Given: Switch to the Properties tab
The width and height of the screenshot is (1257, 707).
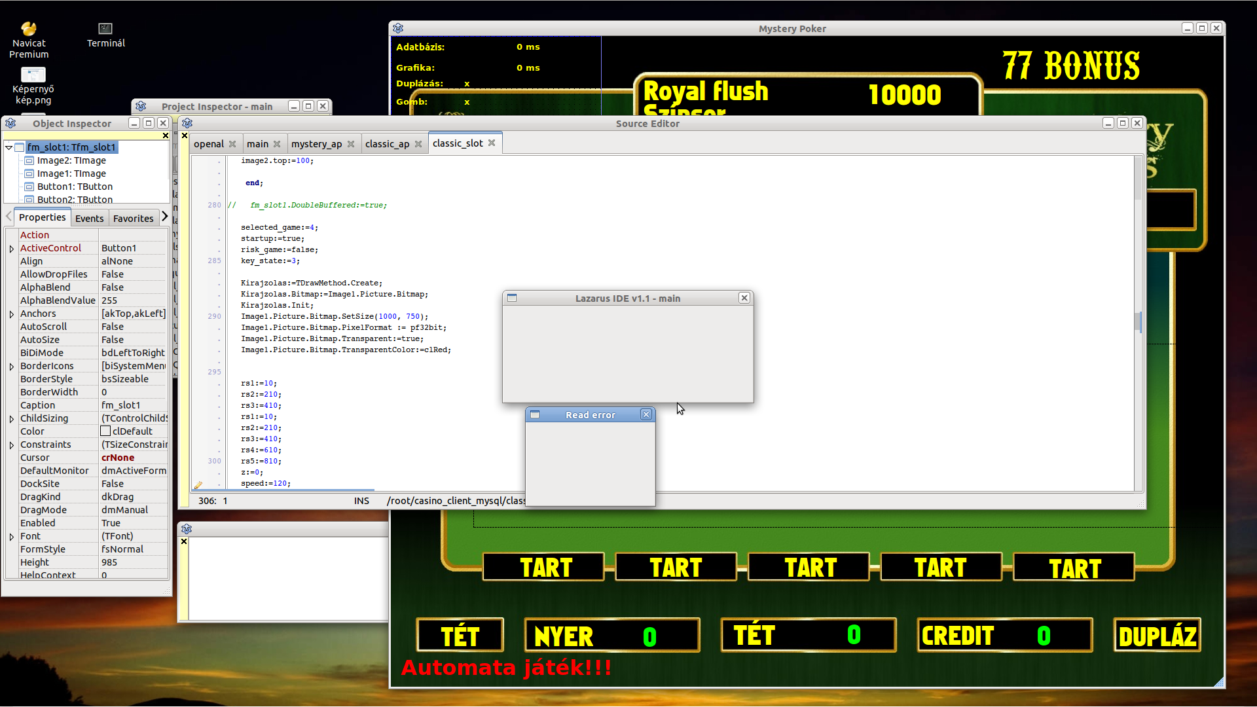Looking at the screenshot, I should 42,217.
